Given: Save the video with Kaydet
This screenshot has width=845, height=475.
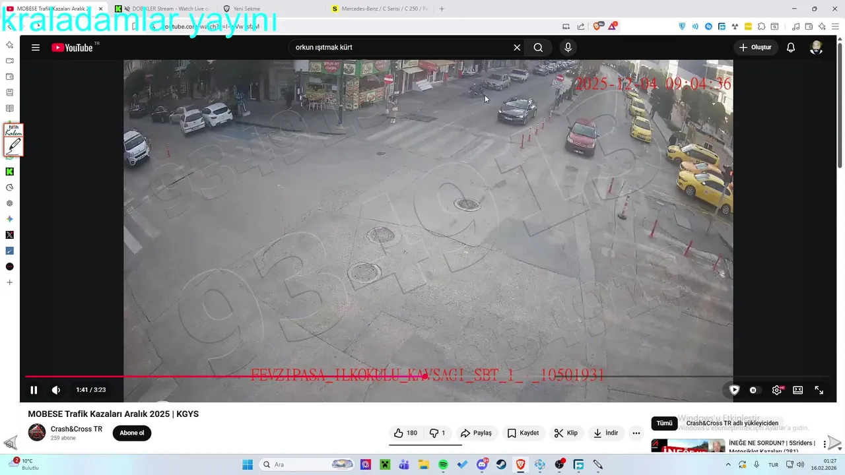Looking at the screenshot, I should pos(523,433).
